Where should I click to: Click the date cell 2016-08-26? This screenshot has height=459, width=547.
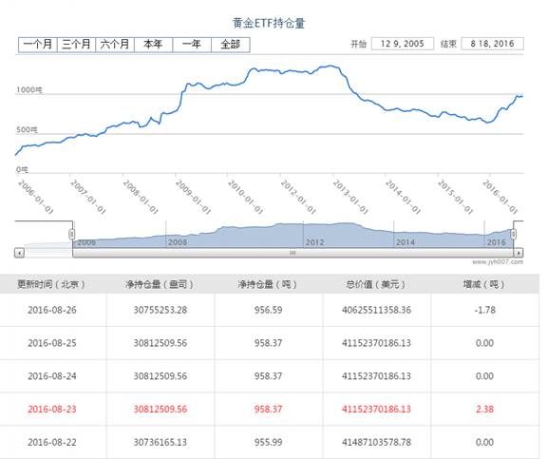[x=52, y=310]
